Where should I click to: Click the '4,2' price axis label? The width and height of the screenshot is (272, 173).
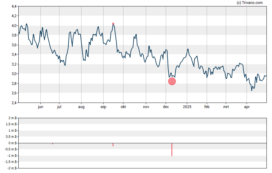tap(14, 16)
